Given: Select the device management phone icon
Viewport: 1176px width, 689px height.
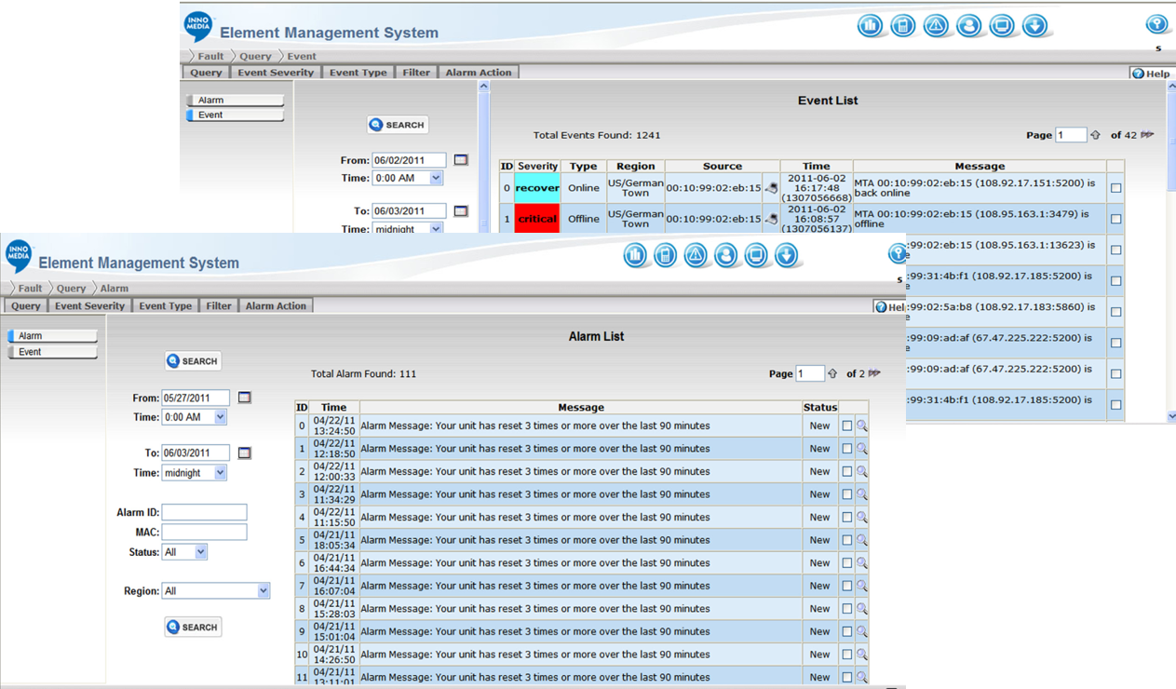Looking at the screenshot, I should (666, 254).
